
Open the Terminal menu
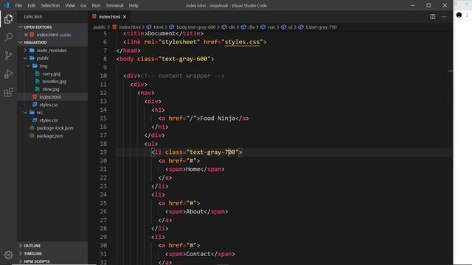tap(114, 5)
